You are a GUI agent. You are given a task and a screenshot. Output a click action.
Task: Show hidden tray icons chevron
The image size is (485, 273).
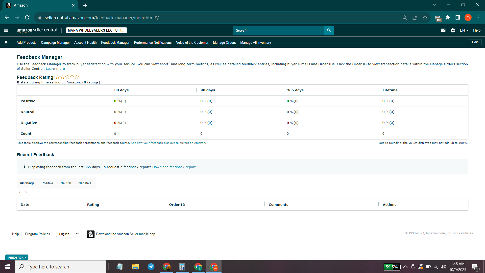(405, 267)
